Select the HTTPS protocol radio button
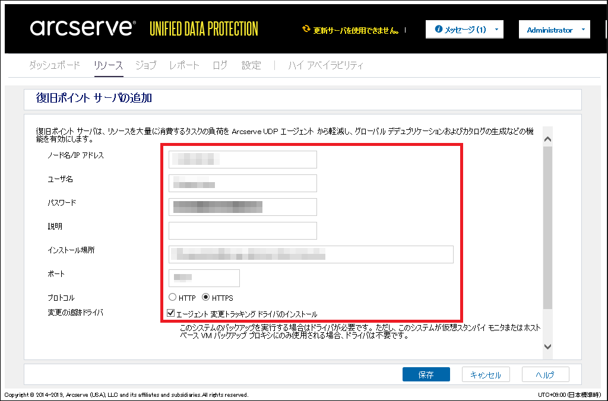Viewport: 608px width, 401px height. tap(206, 297)
